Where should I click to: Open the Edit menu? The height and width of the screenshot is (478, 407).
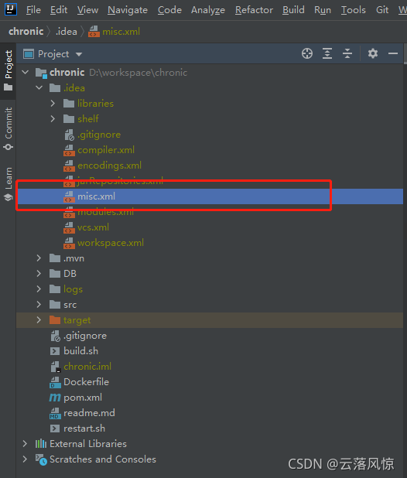[x=59, y=10]
